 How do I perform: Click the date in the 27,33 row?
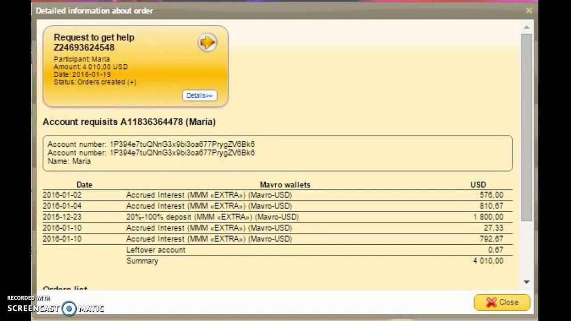62,228
